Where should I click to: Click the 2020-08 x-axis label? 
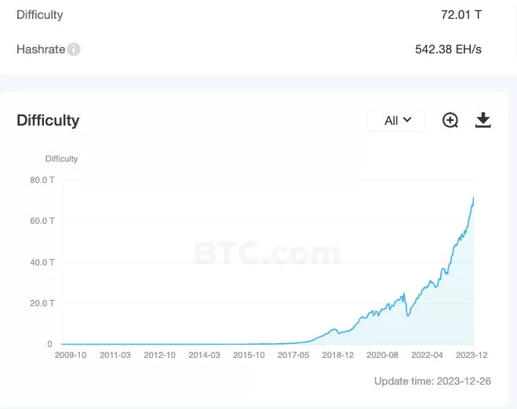click(x=384, y=355)
